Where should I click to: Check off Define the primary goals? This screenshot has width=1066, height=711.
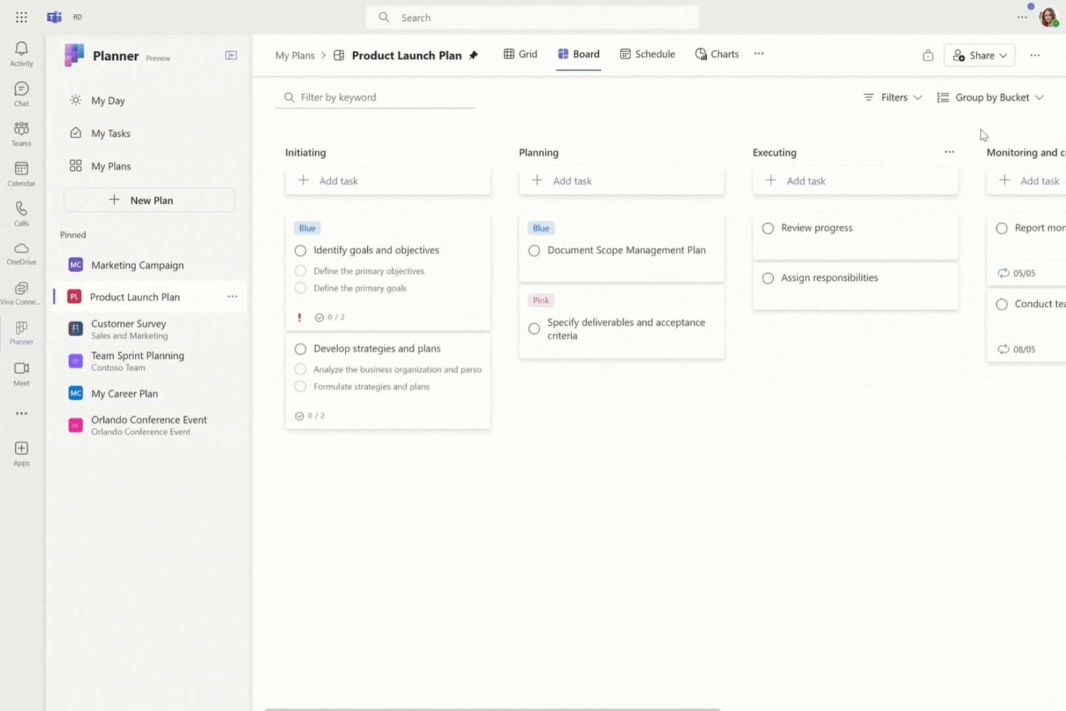[301, 288]
